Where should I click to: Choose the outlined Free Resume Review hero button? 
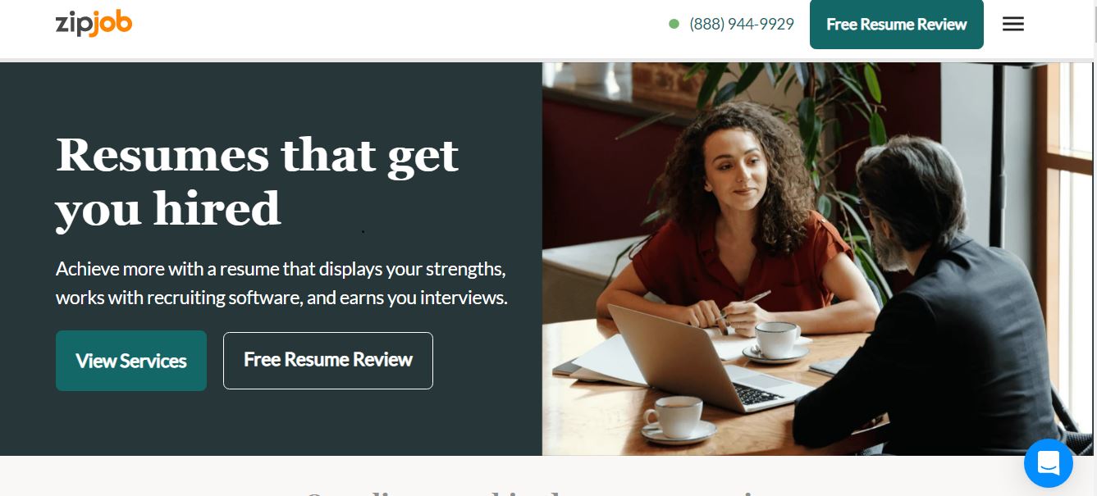(x=328, y=361)
